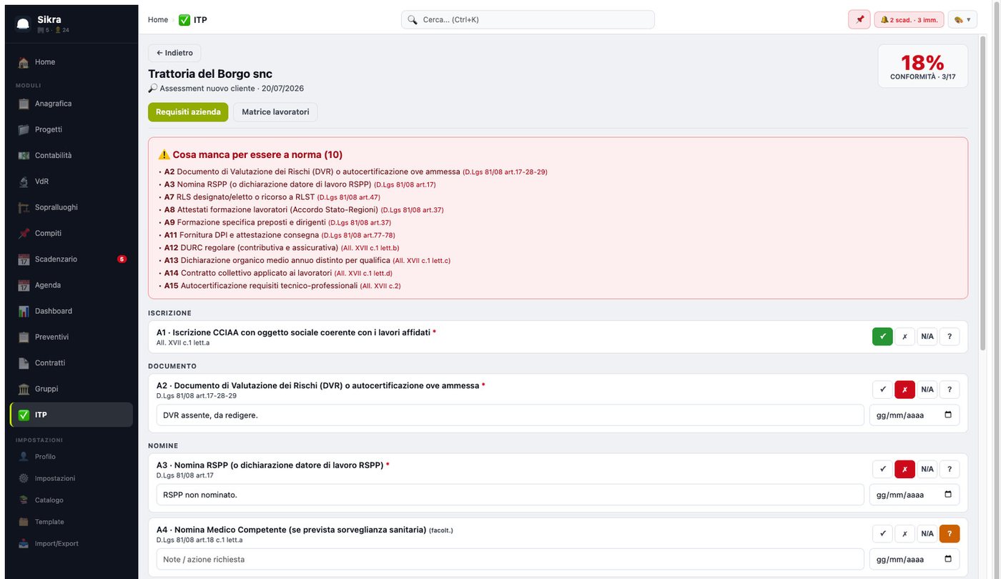Open Catalogo icon in sidebar
The width and height of the screenshot is (1001, 579).
(x=24, y=500)
